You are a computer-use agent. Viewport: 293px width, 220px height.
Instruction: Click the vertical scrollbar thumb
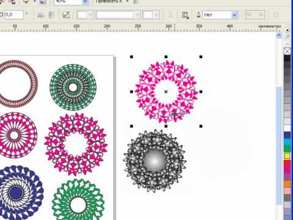click(279, 145)
